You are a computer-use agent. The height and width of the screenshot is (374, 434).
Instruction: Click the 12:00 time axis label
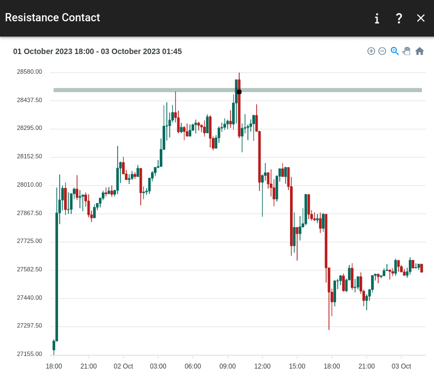click(262, 366)
